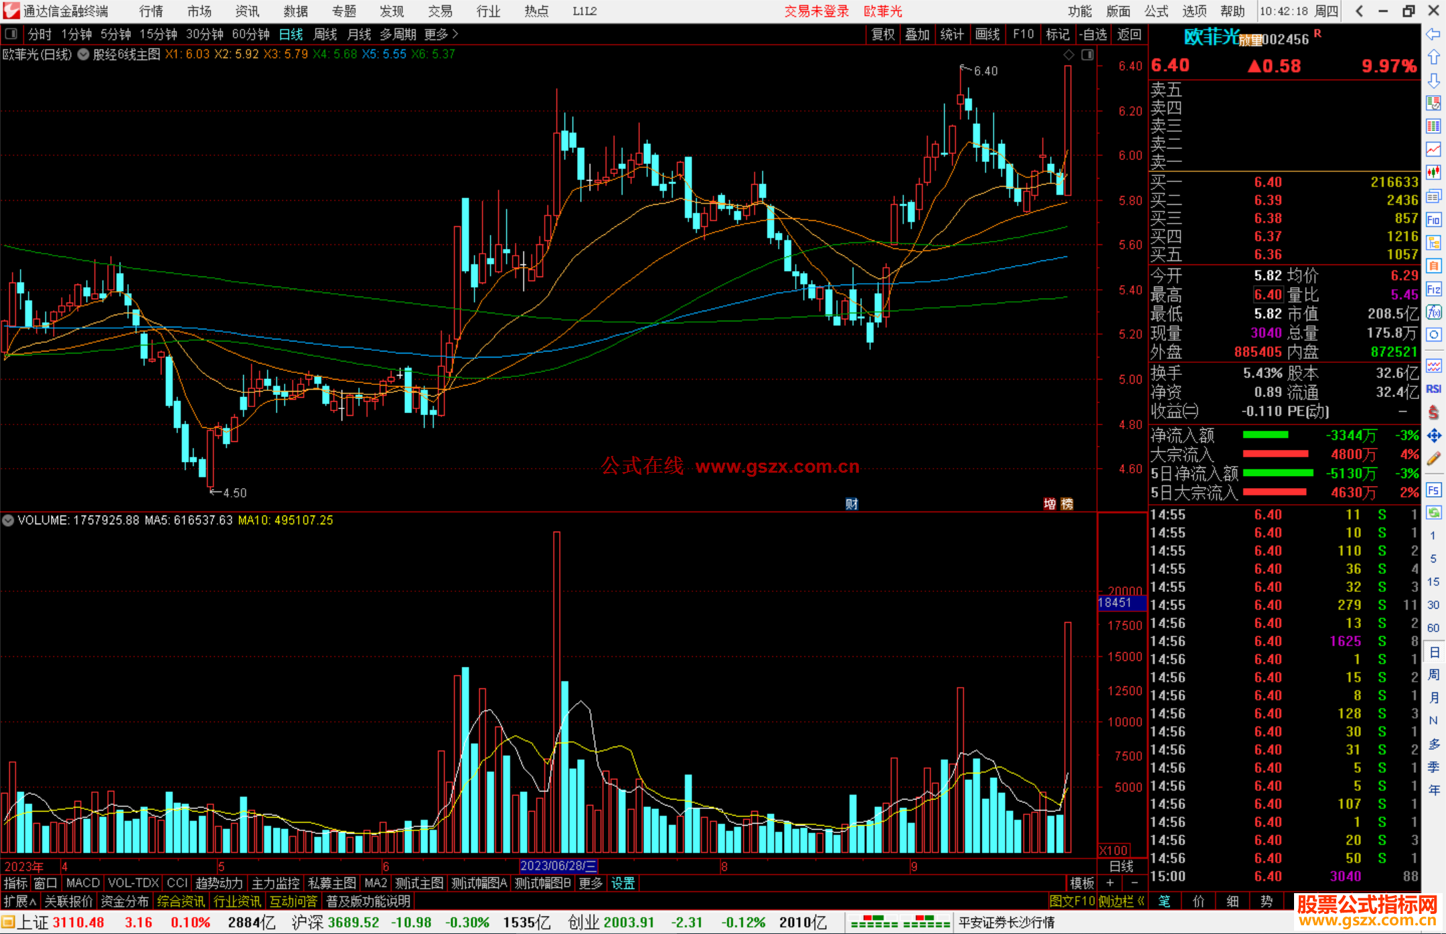1446x934 pixels.
Task: Open the 模板 template selector
Action: coord(1082,884)
